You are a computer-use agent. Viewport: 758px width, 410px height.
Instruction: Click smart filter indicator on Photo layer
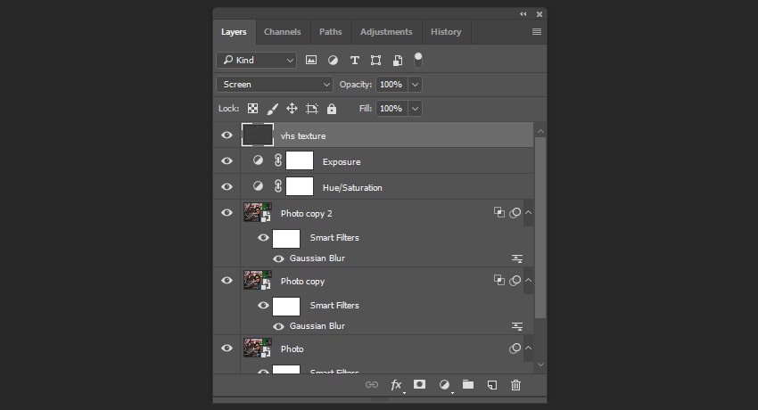(x=515, y=348)
